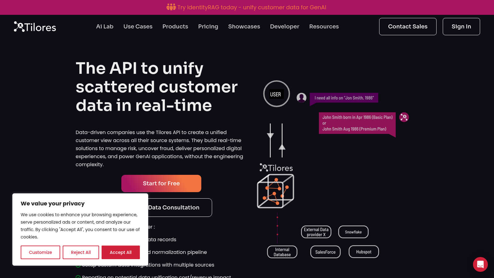The image size is (494, 278).
Task: Click the people icon in the top banner
Action: (x=171, y=7)
